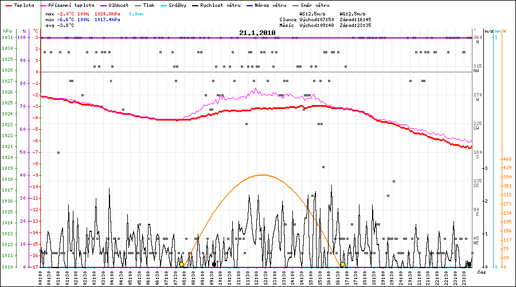Click the chart date title 21.1.2010
This screenshot has width=516, height=287.
[x=257, y=33]
